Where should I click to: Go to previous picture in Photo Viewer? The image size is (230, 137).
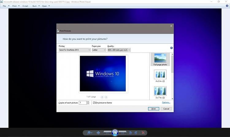point(107,133)
